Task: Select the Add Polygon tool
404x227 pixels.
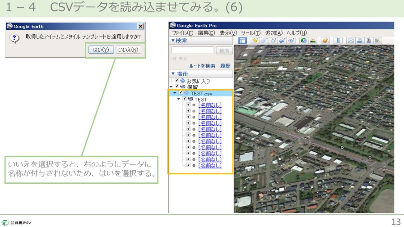Action: 264,41
